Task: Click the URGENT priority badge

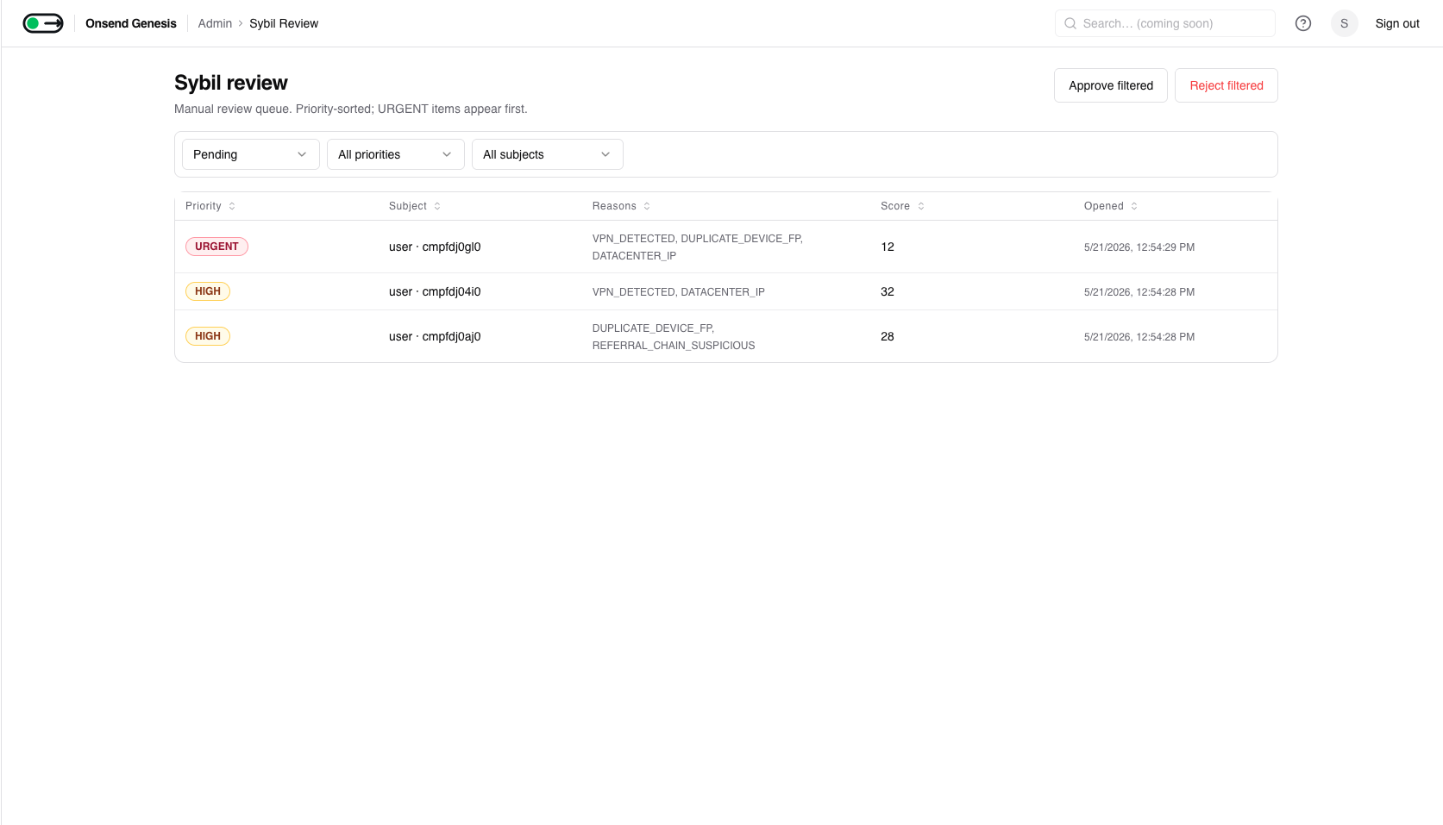Action: point(216,247)
